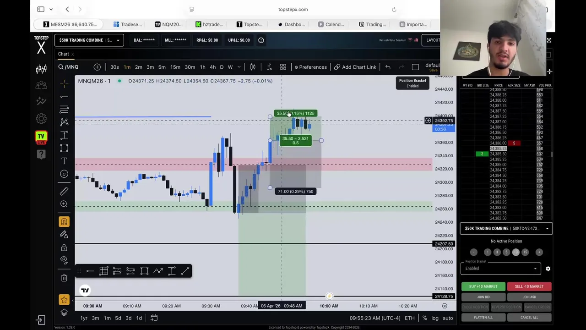Click SELL -10 MARKET
This screenshot has width=586, height=330.
pyautogui.click(x=529, y=286)
